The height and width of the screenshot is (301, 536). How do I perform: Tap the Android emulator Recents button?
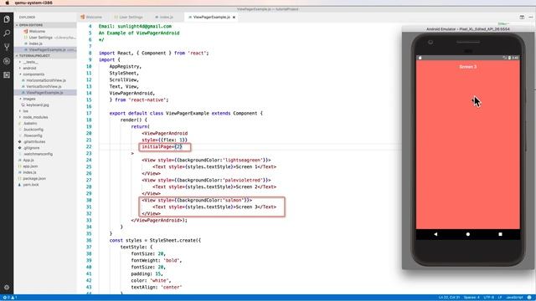click(x=500, y=234)
